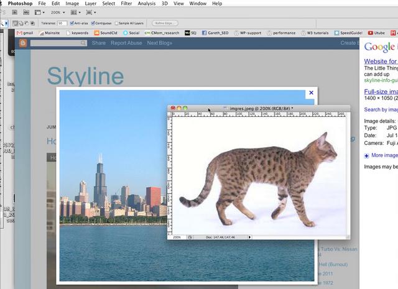The width and height of the screenshot is (398, 289).
Task: Open the 200% zoom level dropdown
Action: pos(58,12)
